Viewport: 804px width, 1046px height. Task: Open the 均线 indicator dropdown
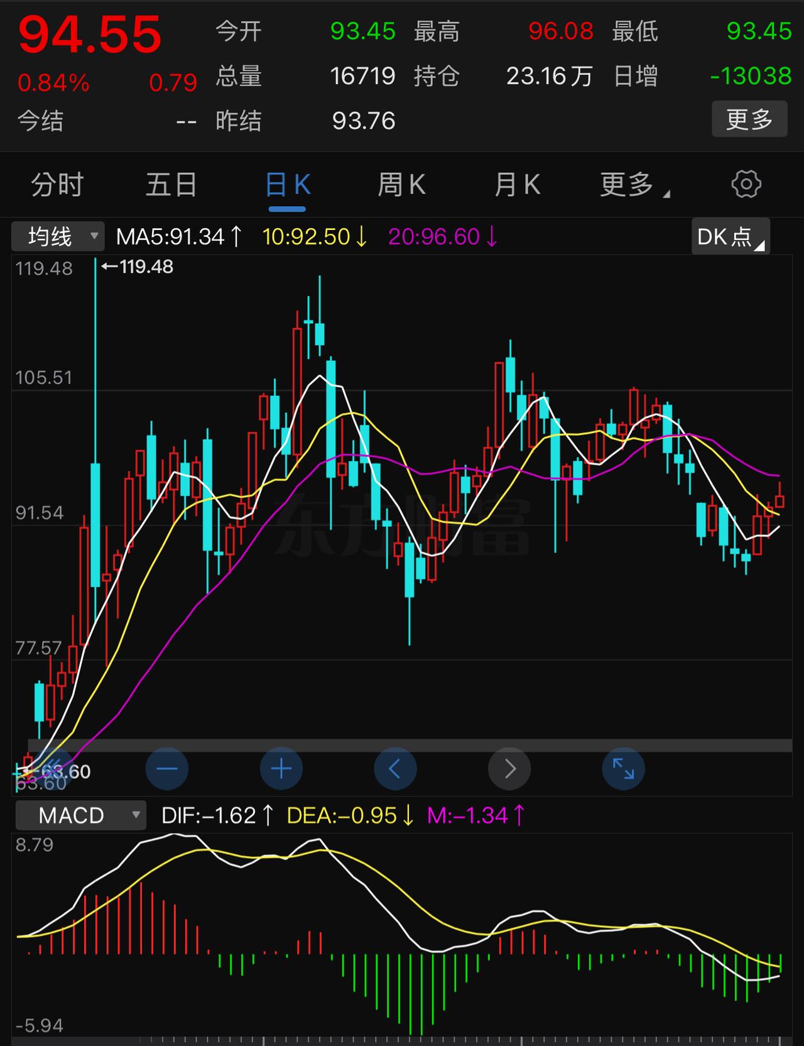click(x=58, y=237)
